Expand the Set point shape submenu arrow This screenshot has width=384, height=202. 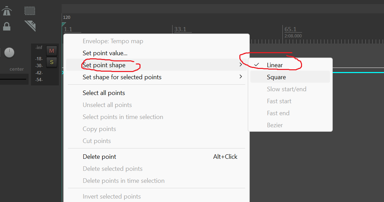coord(241,65)
